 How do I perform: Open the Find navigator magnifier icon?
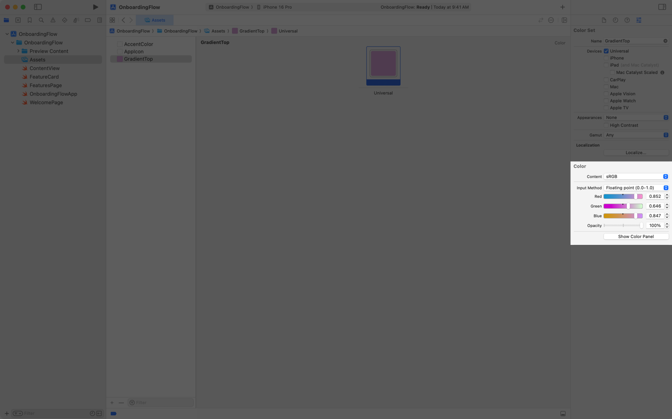41,20
